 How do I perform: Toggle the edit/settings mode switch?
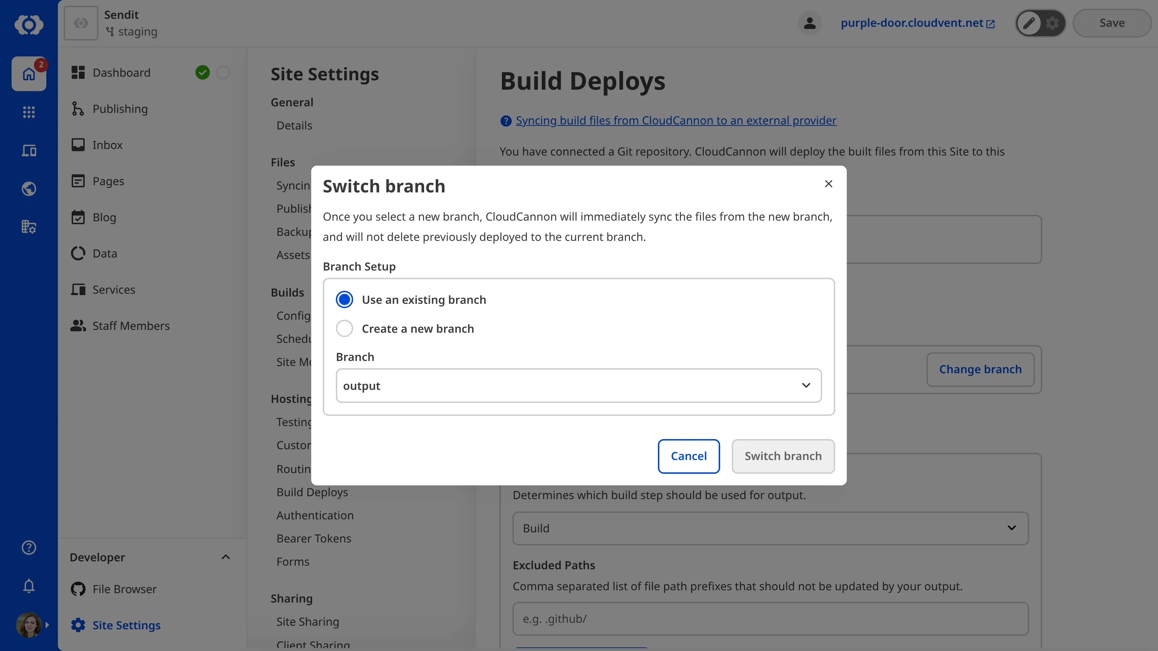coord(1040,23)
